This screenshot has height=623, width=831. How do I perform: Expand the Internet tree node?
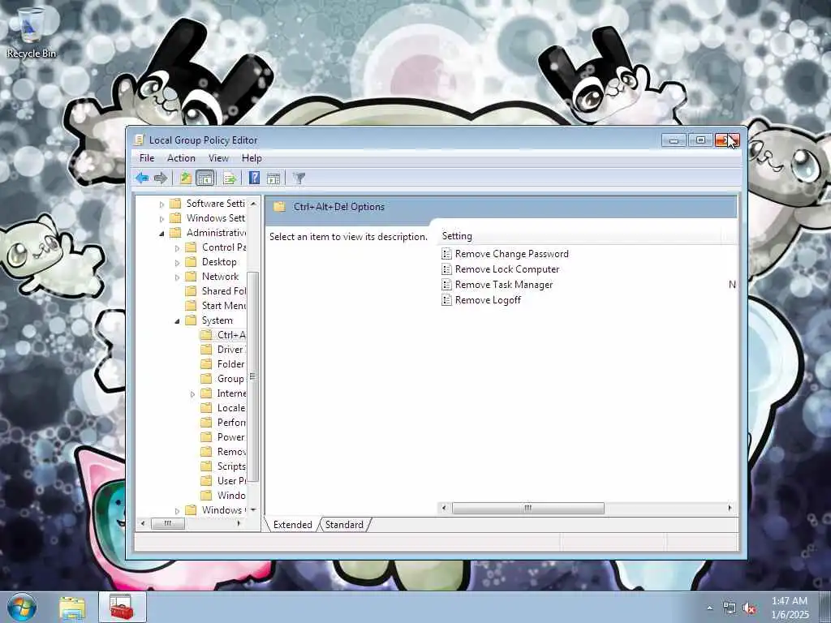pyautogui.click(x=193, y=393)
